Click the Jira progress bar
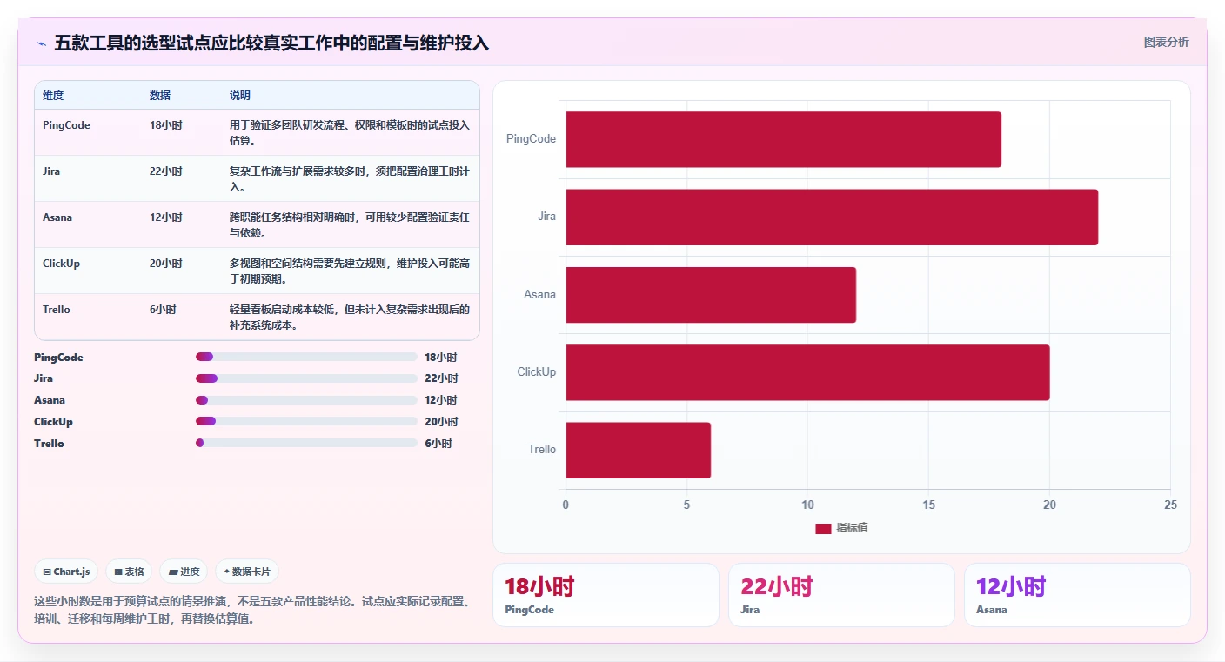The image size is (1225, 662). (306, 378)
